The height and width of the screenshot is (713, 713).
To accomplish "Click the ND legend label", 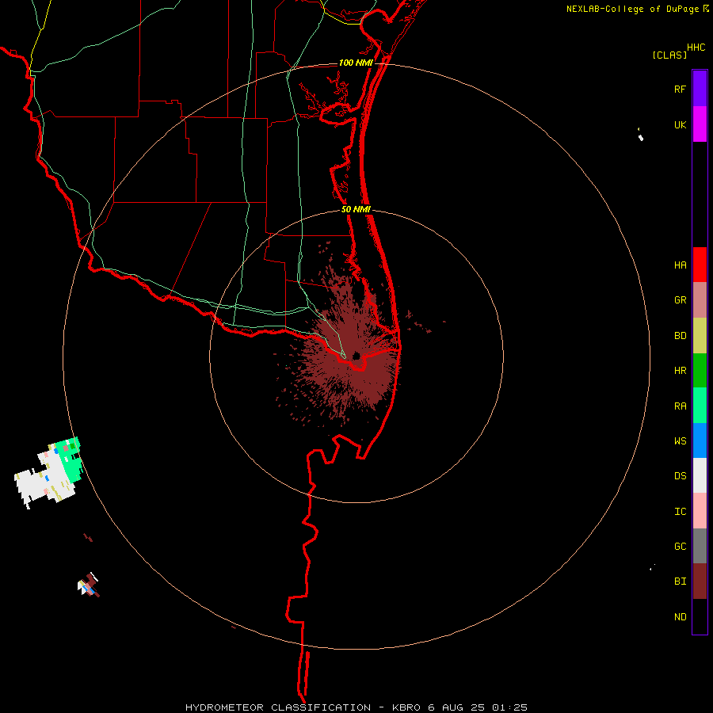I will (x=680, y=616).
